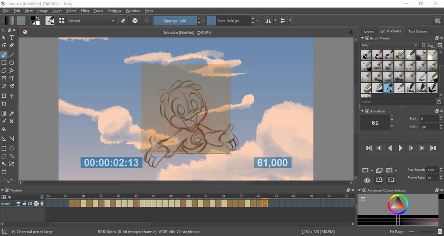444x236 pixels.
Task: Open the Choose workspace icon
Action: (x=438, y=21)
